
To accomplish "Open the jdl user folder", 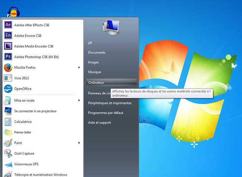I will click(x=90, y=42).
